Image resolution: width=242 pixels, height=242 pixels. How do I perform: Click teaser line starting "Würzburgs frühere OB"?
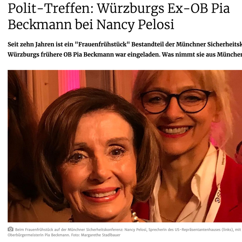[125, 55]
